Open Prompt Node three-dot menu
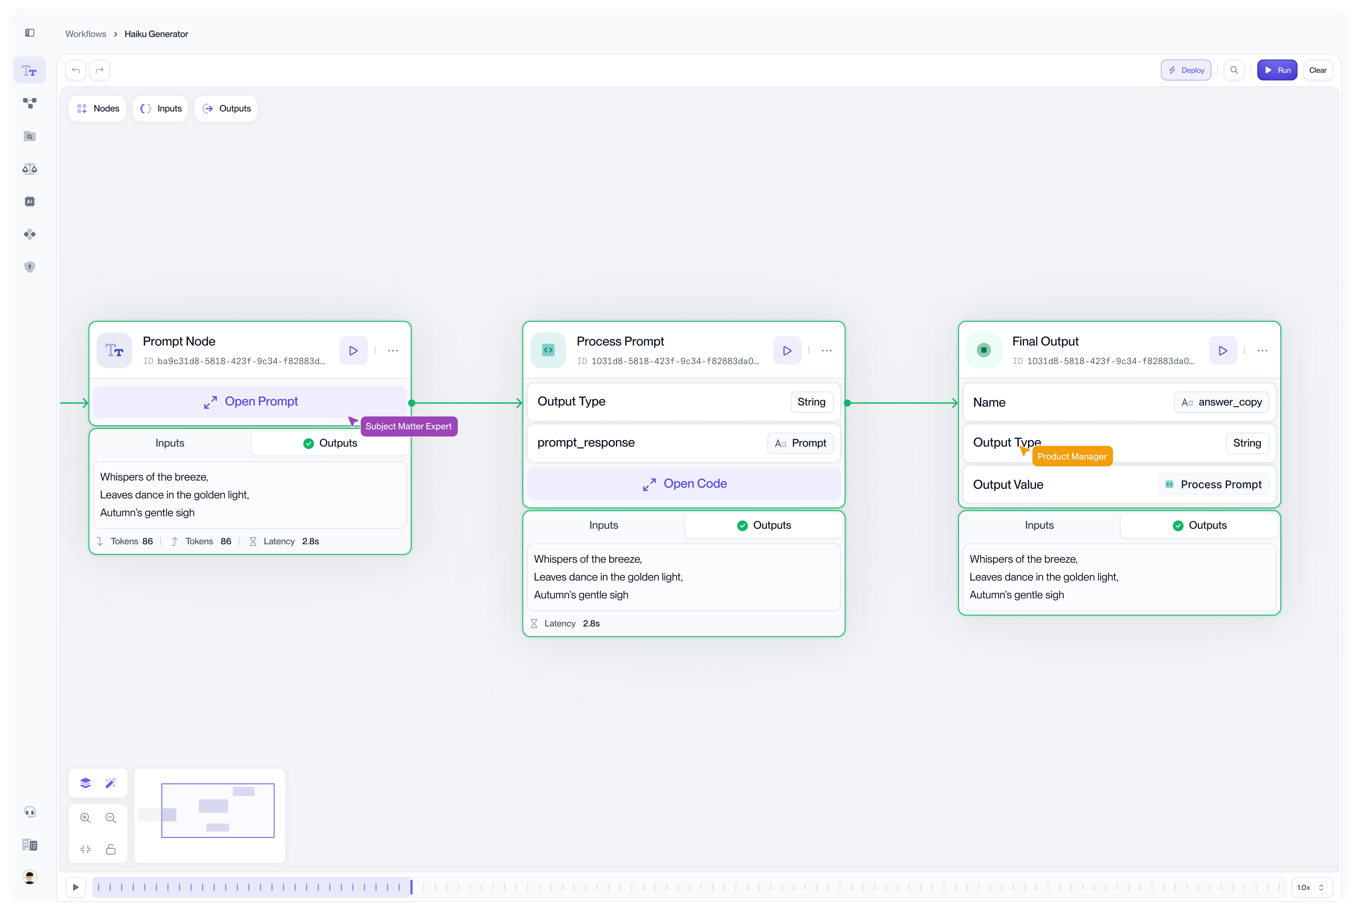This screenshot has height=911, width=1357. click(x=393, y=351)
